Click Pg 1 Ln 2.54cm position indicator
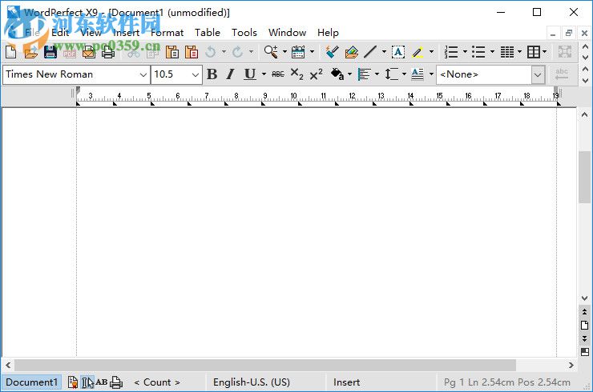 click(507, 382)
